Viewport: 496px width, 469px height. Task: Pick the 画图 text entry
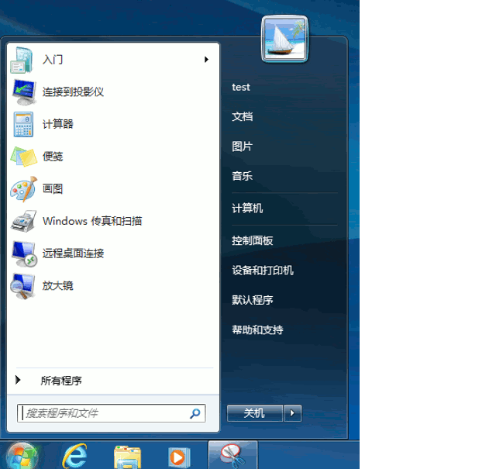[x=53, y=188]
